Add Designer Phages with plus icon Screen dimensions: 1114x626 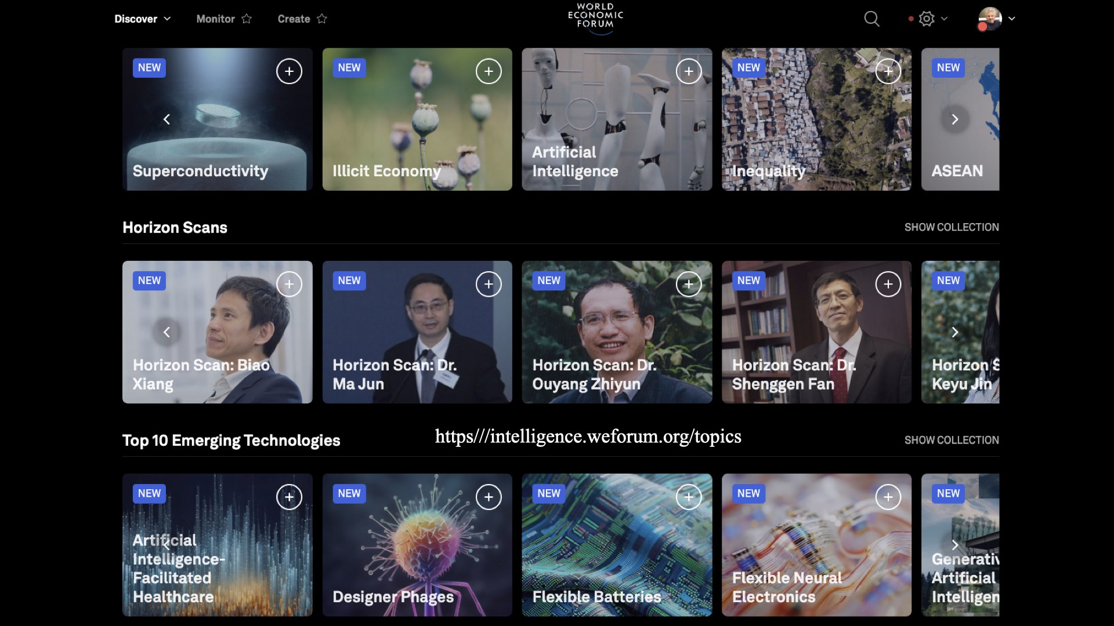pyautogui.click(x=489, y=497)
